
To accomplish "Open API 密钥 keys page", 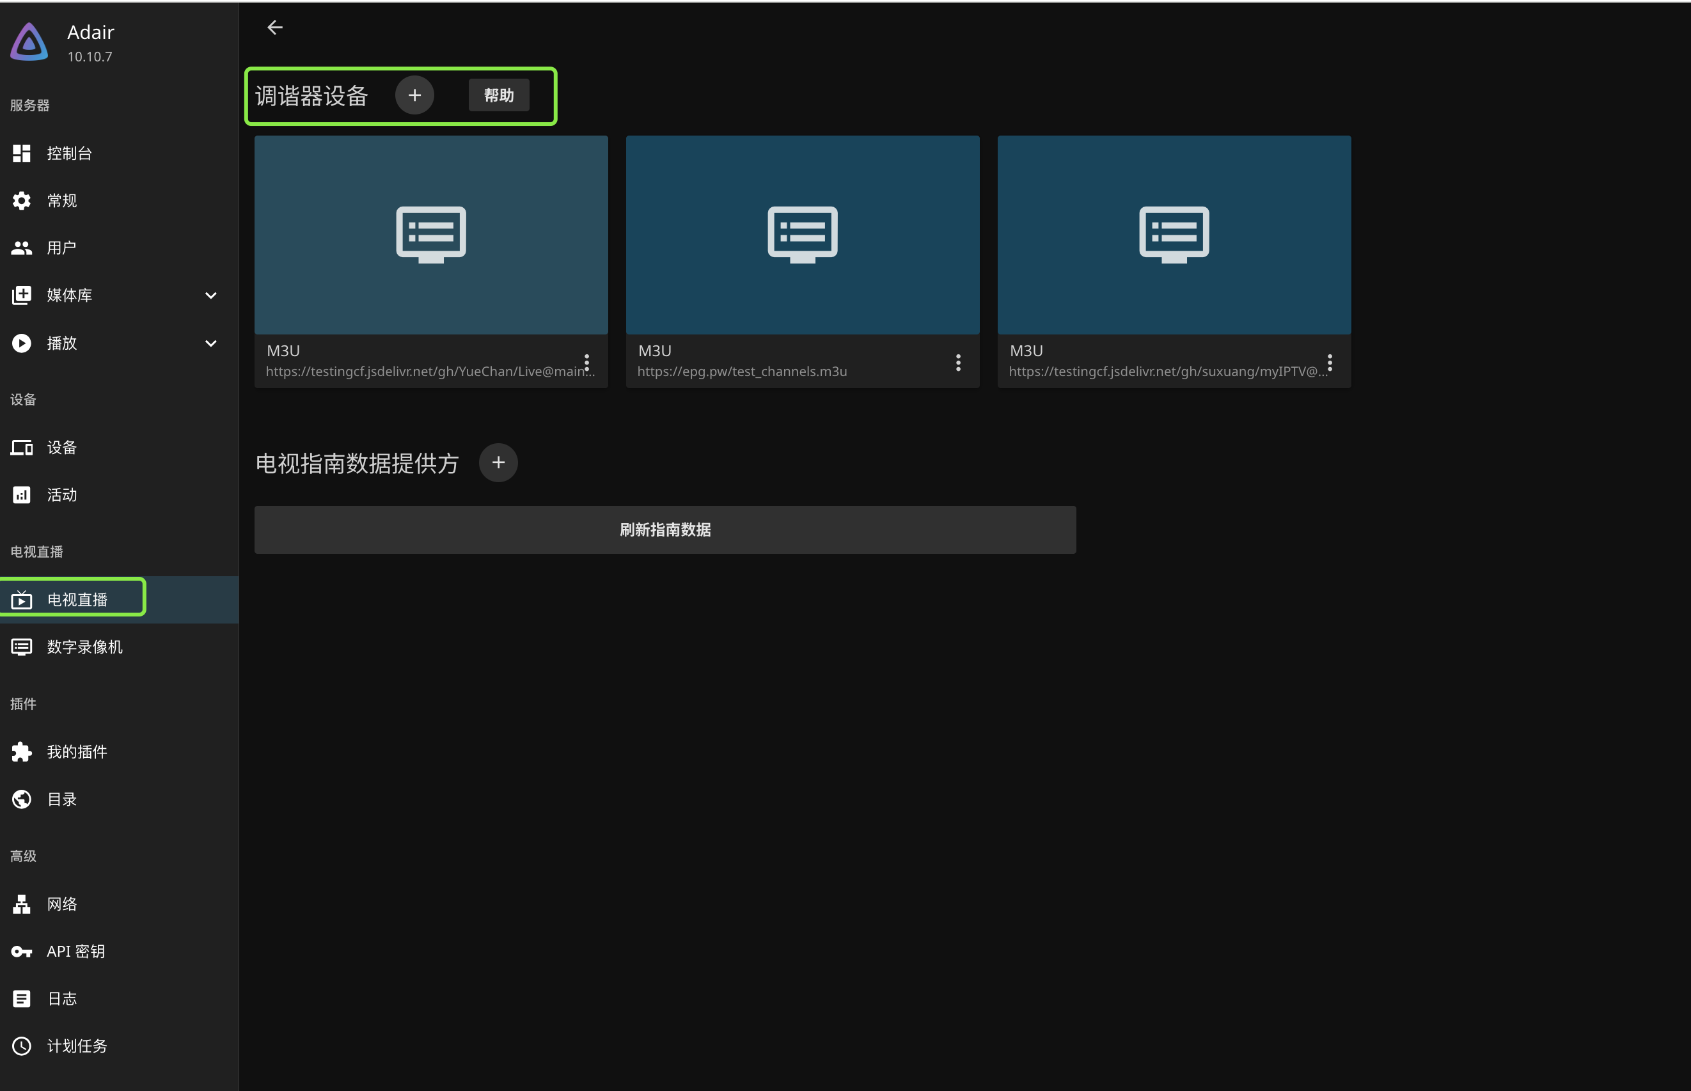I will 75,952.
